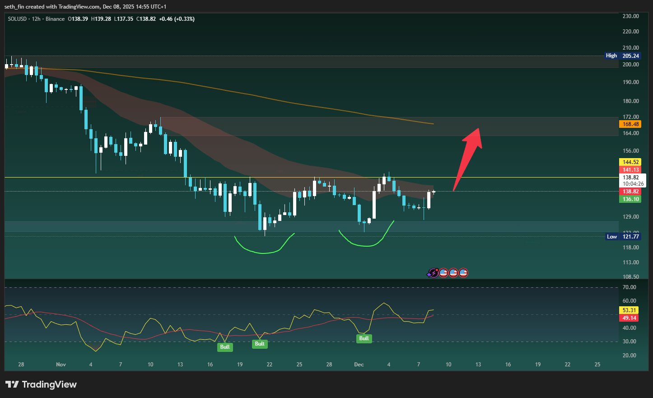Image resolution: width=653 pixels, height=398 pixels.
Task: Click the seth_fin created with TradingView.com header text
Action: (85, 7)
